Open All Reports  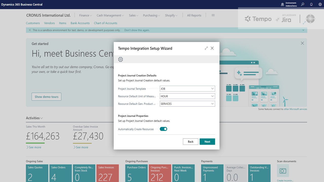194,15
